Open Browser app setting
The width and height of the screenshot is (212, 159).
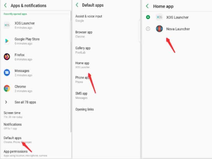click(84, 34)
